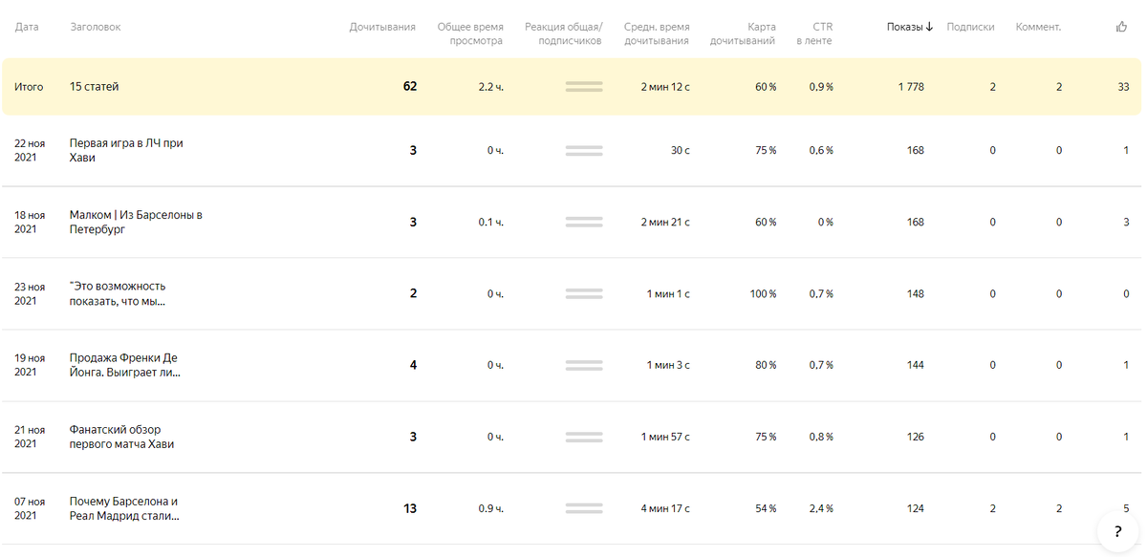This screenshot has width=1147, height=557.
Task: Open the help question mark button
Action: pos(1117,531)
